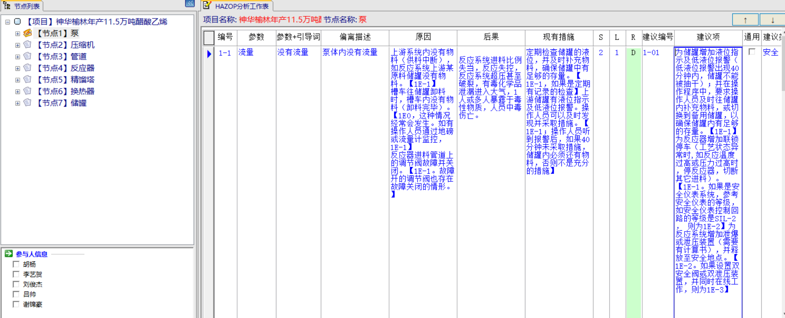The width and height of the screenshot is (785, 318).
Task: Tick the 谢锦豪 participant checkbox
Action: tap(16, 304)
